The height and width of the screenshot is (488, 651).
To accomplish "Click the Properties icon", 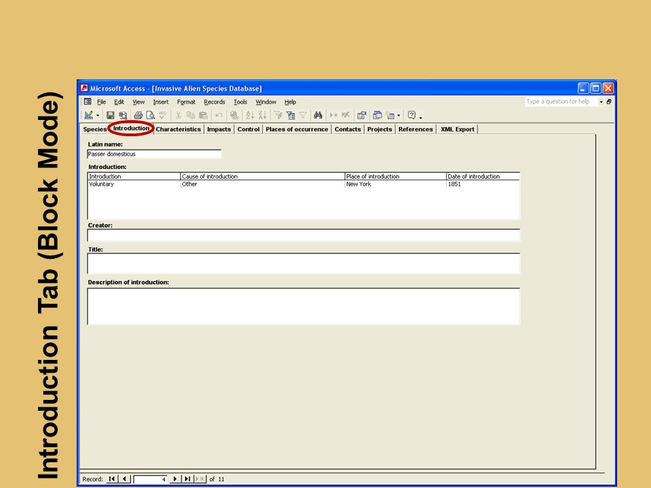I will click(x=361, y=115).
